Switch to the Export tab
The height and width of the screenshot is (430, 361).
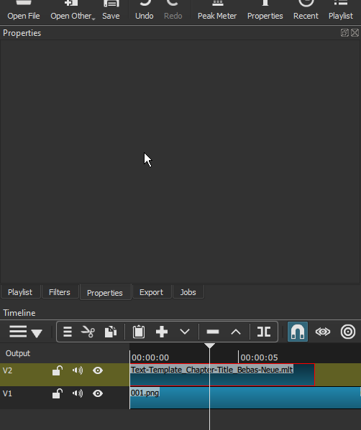point(151,292)
